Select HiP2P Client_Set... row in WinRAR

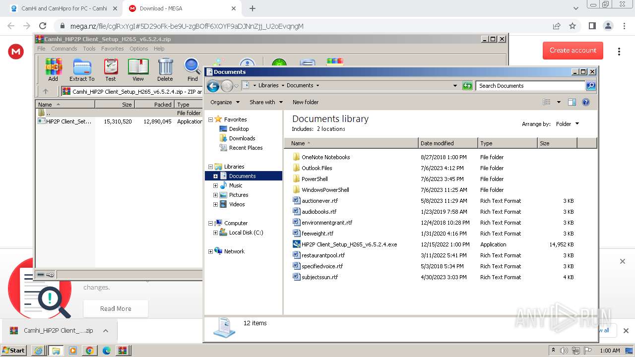119,121
